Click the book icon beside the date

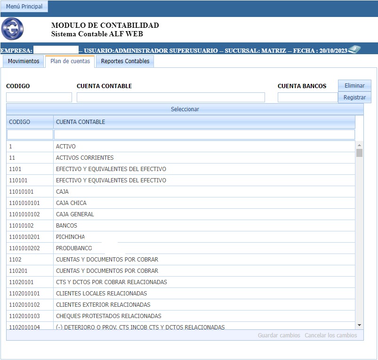(354, 50)
